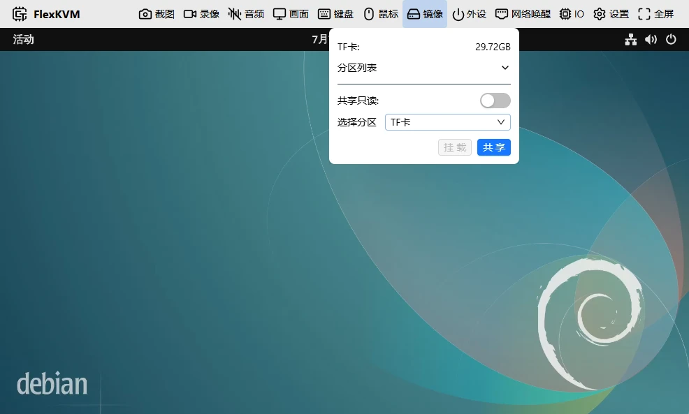Start recording with 录像 video icon

tap(190, 14)
